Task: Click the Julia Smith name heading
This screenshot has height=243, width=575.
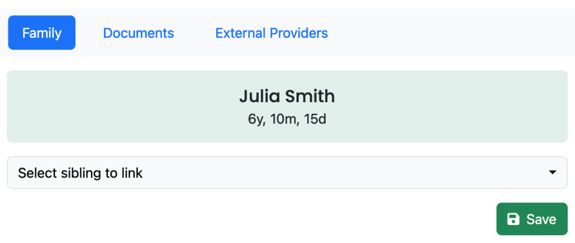Action: coord(287,96)
